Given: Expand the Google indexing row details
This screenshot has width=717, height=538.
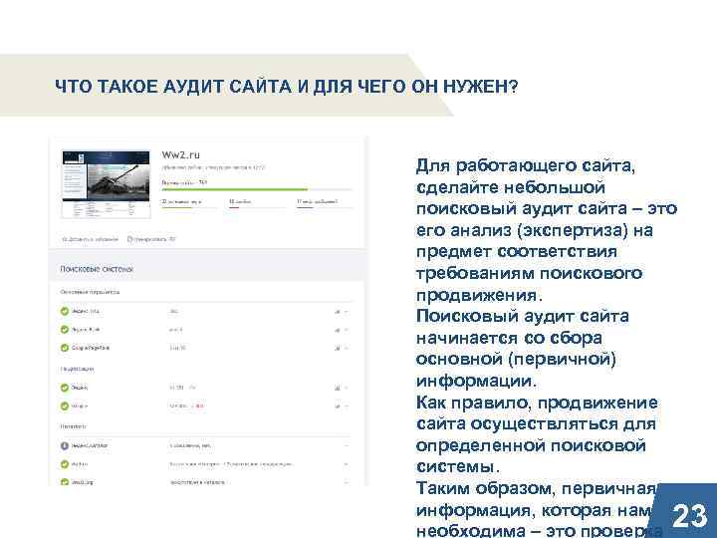Looking at the screenshot, I should tap(347, 406).
